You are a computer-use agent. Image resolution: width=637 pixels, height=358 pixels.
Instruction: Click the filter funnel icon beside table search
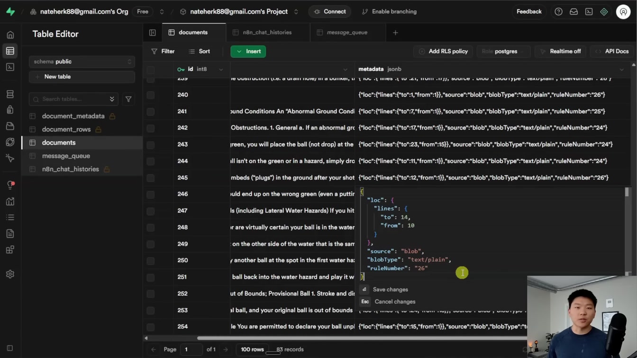(128, 99)
